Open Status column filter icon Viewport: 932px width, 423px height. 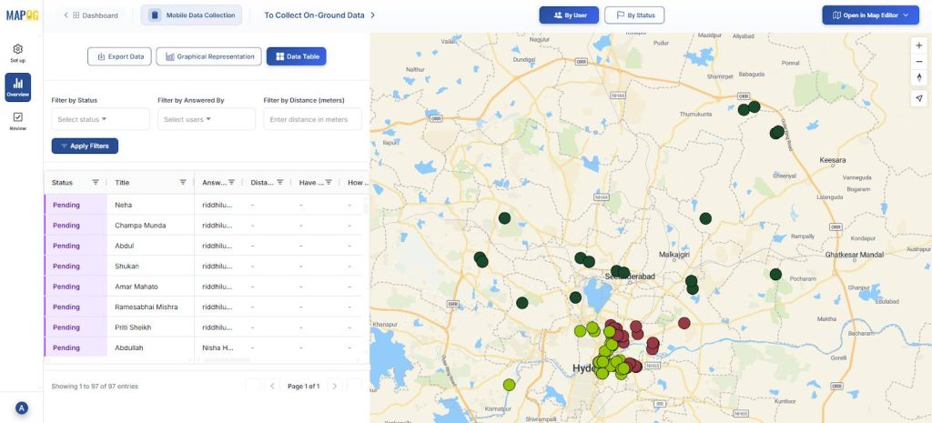(x=96, y=183)
